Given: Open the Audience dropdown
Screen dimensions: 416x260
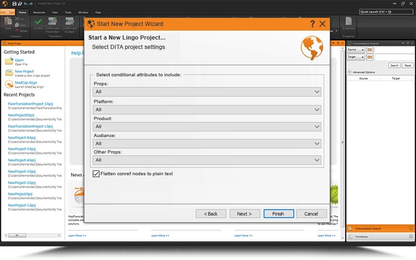Looking at the screenshot, I should [207, 144].
